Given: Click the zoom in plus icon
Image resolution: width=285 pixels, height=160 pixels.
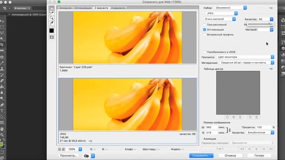Looking at the screenshot, I should tap(63, 149).
